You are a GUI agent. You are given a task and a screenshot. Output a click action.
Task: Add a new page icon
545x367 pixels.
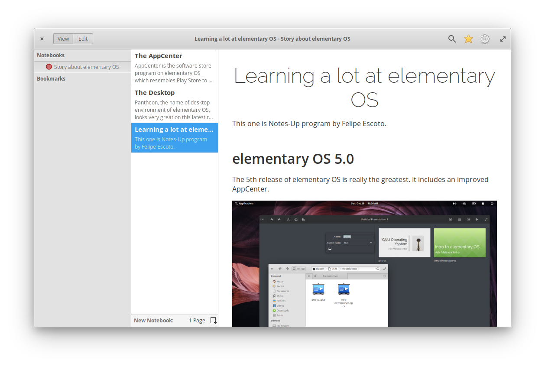pos(213,321)
